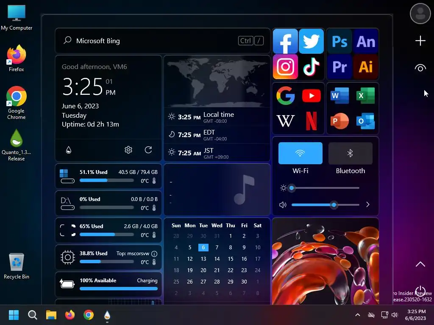Click the power icon on right sidebar

point(420,291)
